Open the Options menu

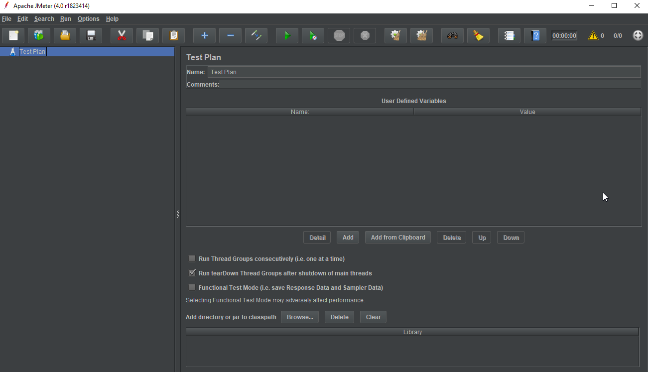pyautogui.click(x=89, y=19)
